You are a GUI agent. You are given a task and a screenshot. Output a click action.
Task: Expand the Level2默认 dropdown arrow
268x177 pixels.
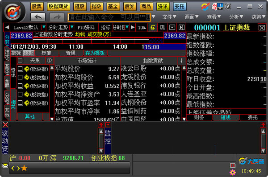pyautogui.click(x=44, y=27)
